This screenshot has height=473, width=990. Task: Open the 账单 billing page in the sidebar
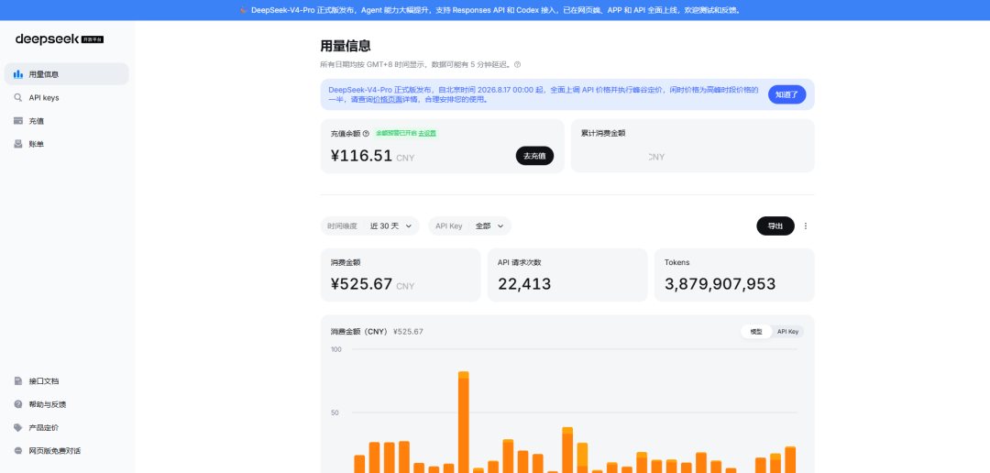tap(66, 144)
